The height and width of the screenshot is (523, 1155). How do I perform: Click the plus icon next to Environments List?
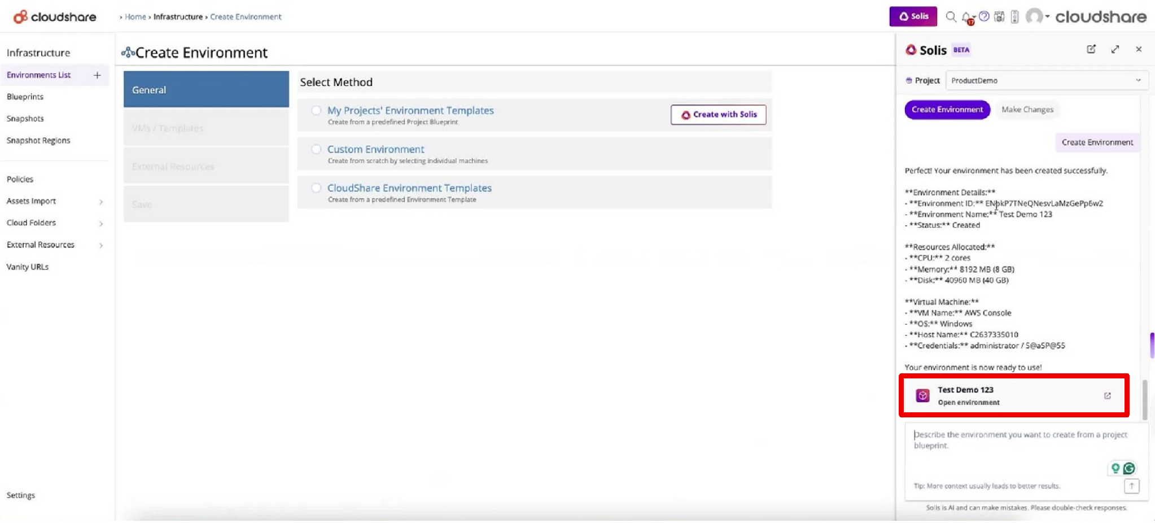pos(97,75)
